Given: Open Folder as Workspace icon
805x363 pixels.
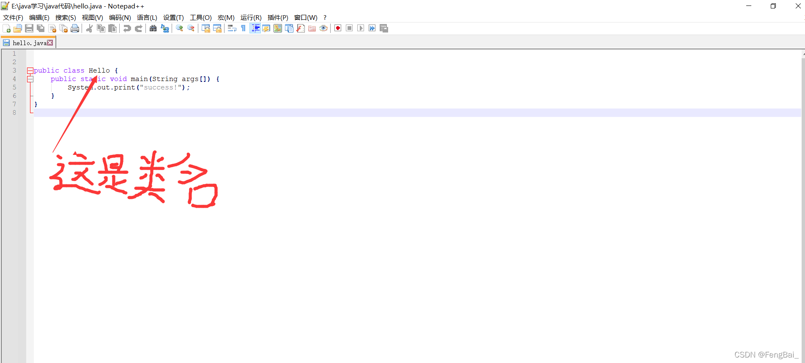Looking at the screenshot, I should pos(312,28).
